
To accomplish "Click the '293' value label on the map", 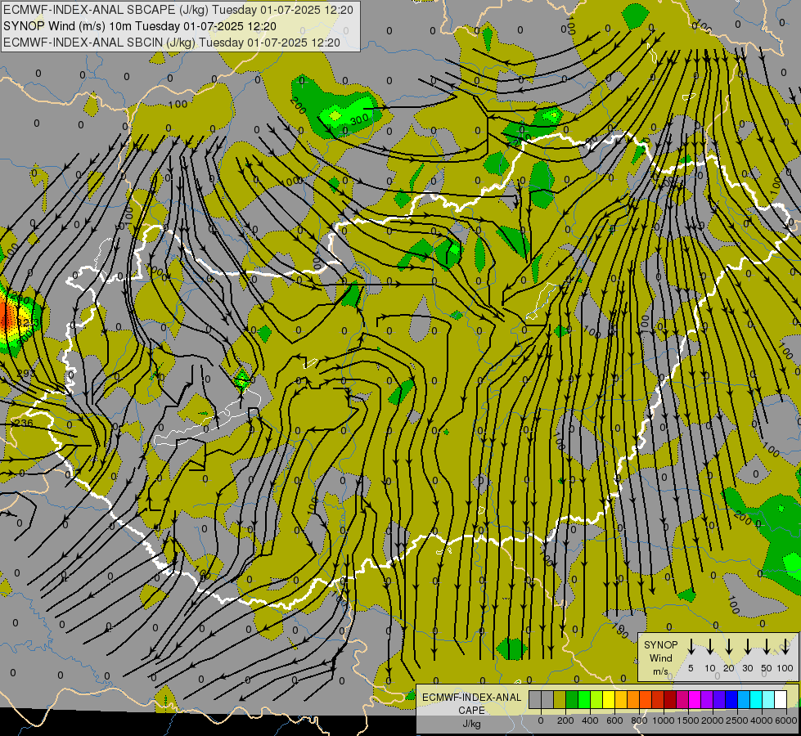I will click(x=25, y=374).
